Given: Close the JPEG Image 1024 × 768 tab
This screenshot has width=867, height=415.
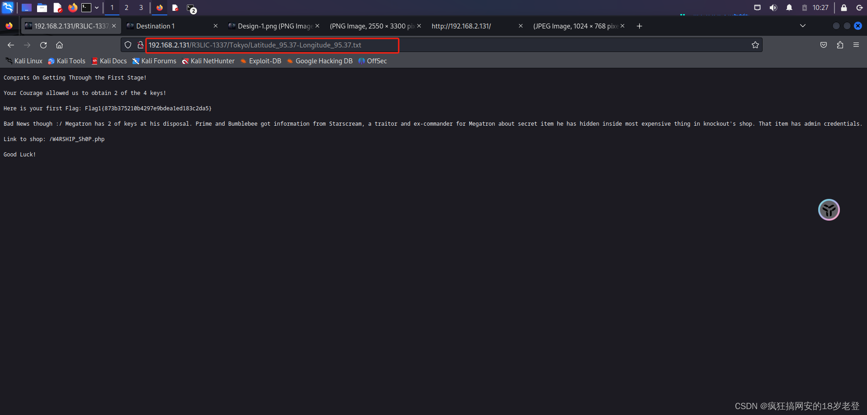Looking at the screenshot, I should coord(622,26).
